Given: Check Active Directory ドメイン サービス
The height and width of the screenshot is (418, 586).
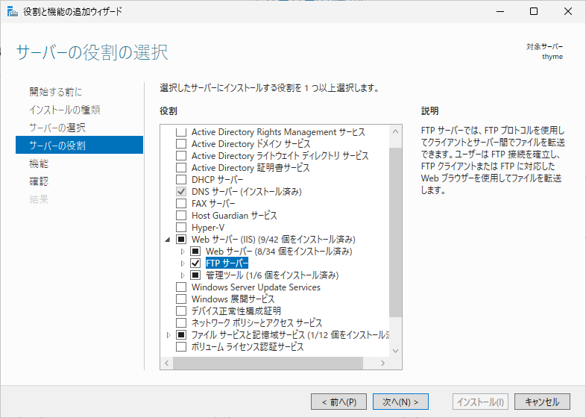Looking at the screenshot, I should click(x=181, y=144).
